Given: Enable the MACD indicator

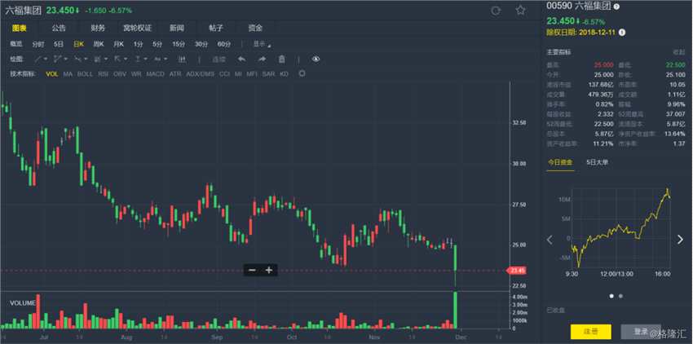Looking at the screenshot, I should 155,74.
